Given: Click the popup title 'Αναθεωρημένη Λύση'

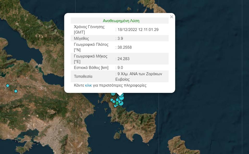Looking at the screenshot, I should 121,21.
